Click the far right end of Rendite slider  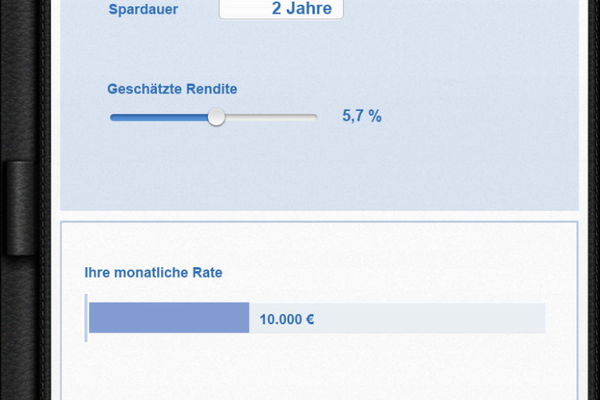(315, 118)
